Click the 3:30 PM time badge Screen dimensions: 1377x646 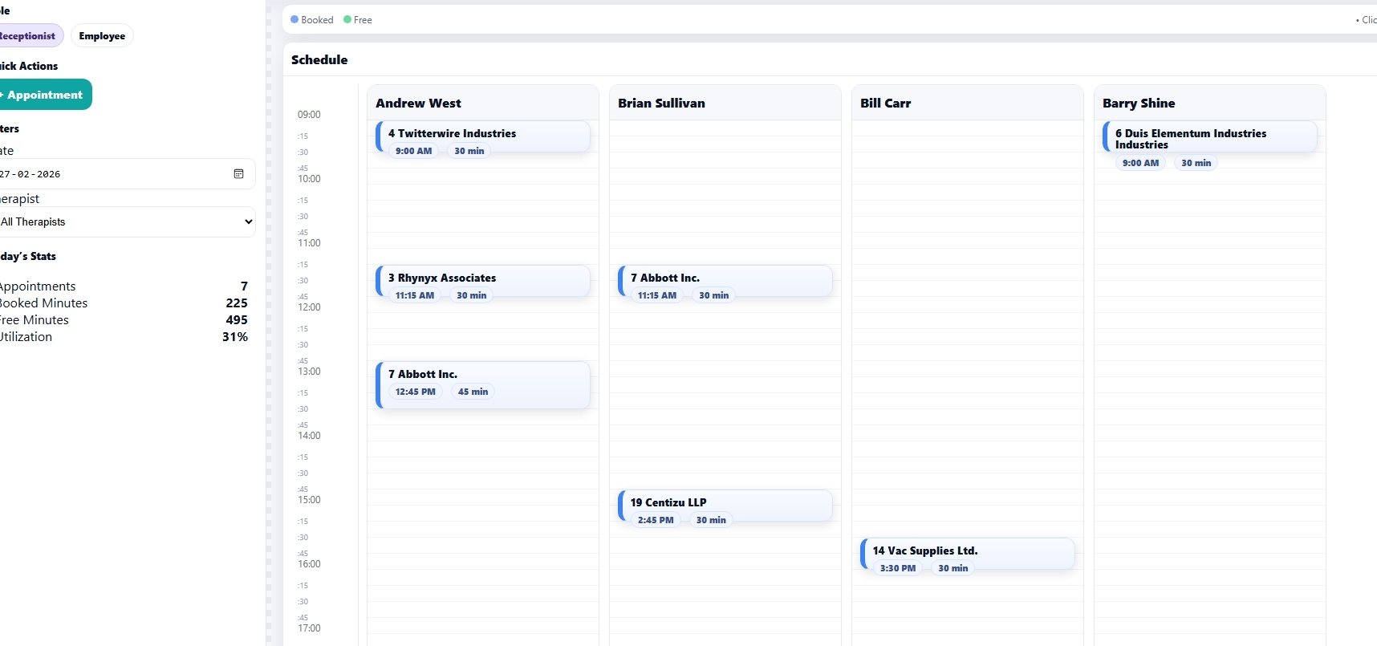pyautogui.click(x=898, y=568)
